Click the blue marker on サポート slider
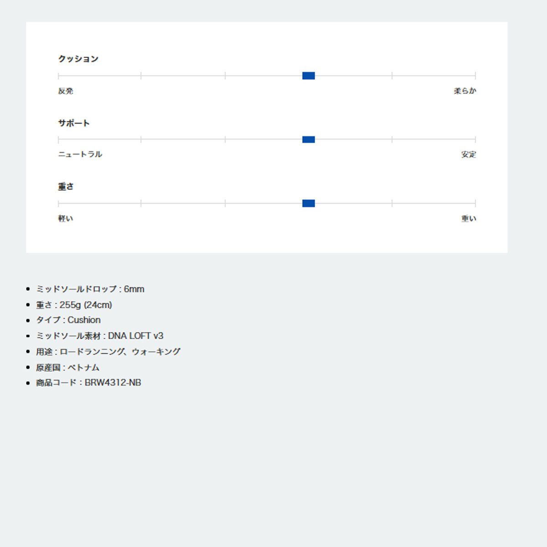The width and height of the screenshot is (547, 547). point(309,139)
